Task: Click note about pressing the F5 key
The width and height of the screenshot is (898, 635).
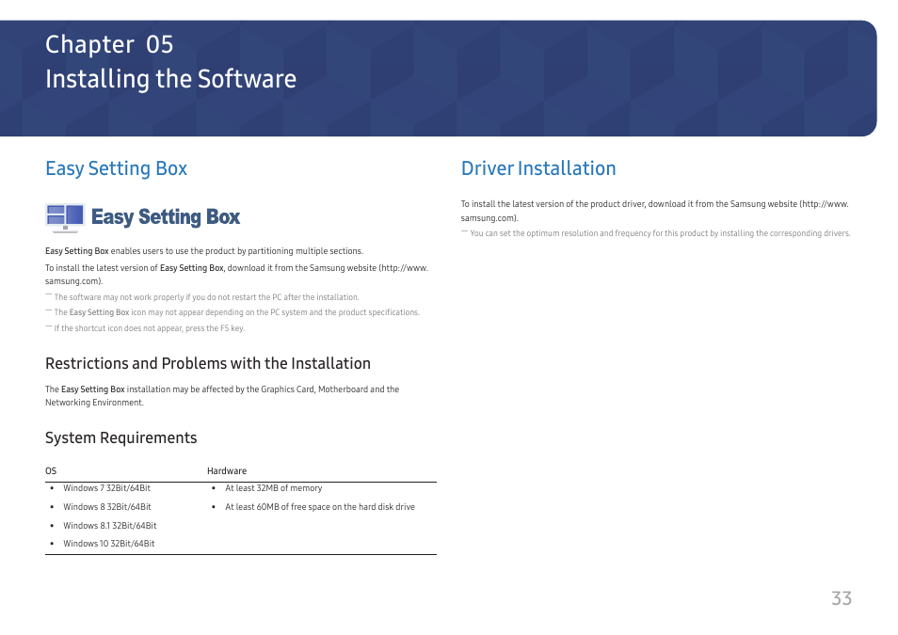Action: (x=150, y=328)
